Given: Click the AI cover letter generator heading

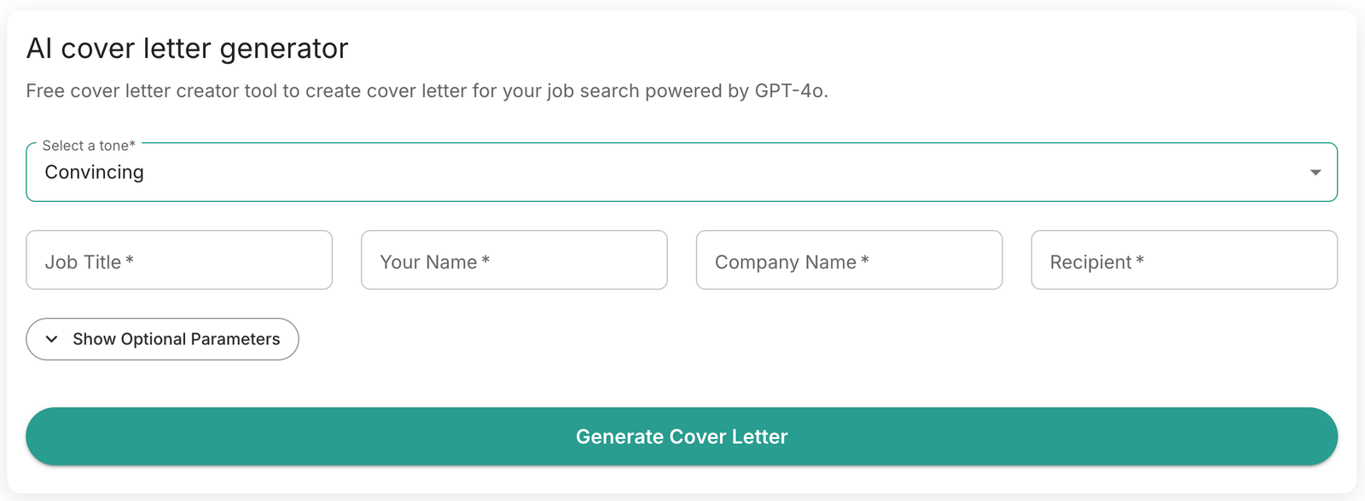Looking at the screenshot, I should tap(188, 49).
